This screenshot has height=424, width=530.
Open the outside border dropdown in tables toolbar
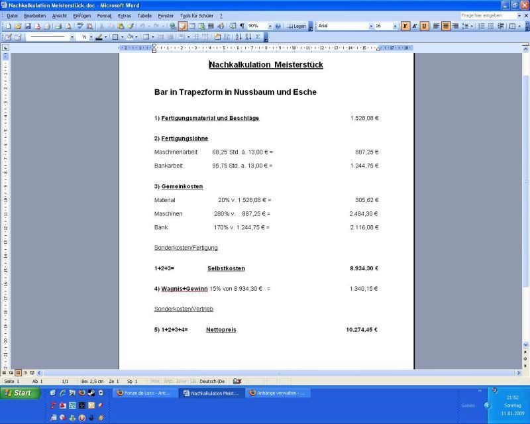pyautogui.click(x=122, y=37)
